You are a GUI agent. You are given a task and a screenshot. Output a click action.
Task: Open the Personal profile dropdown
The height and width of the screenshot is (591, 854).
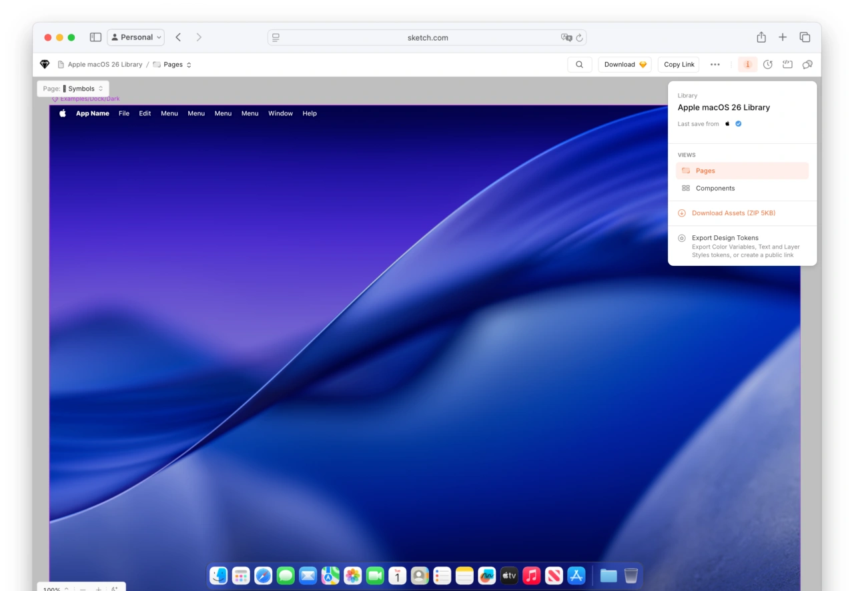135,37
